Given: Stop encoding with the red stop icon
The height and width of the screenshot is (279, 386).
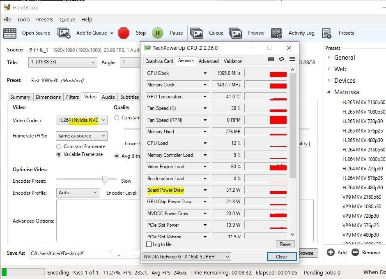Looking at the screenshot, I should point(124,33).
